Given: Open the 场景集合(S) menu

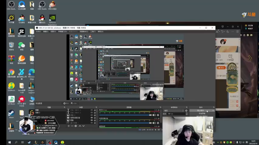Looking at the screenshot, I should pyautogui.click(x=84, y=32).
